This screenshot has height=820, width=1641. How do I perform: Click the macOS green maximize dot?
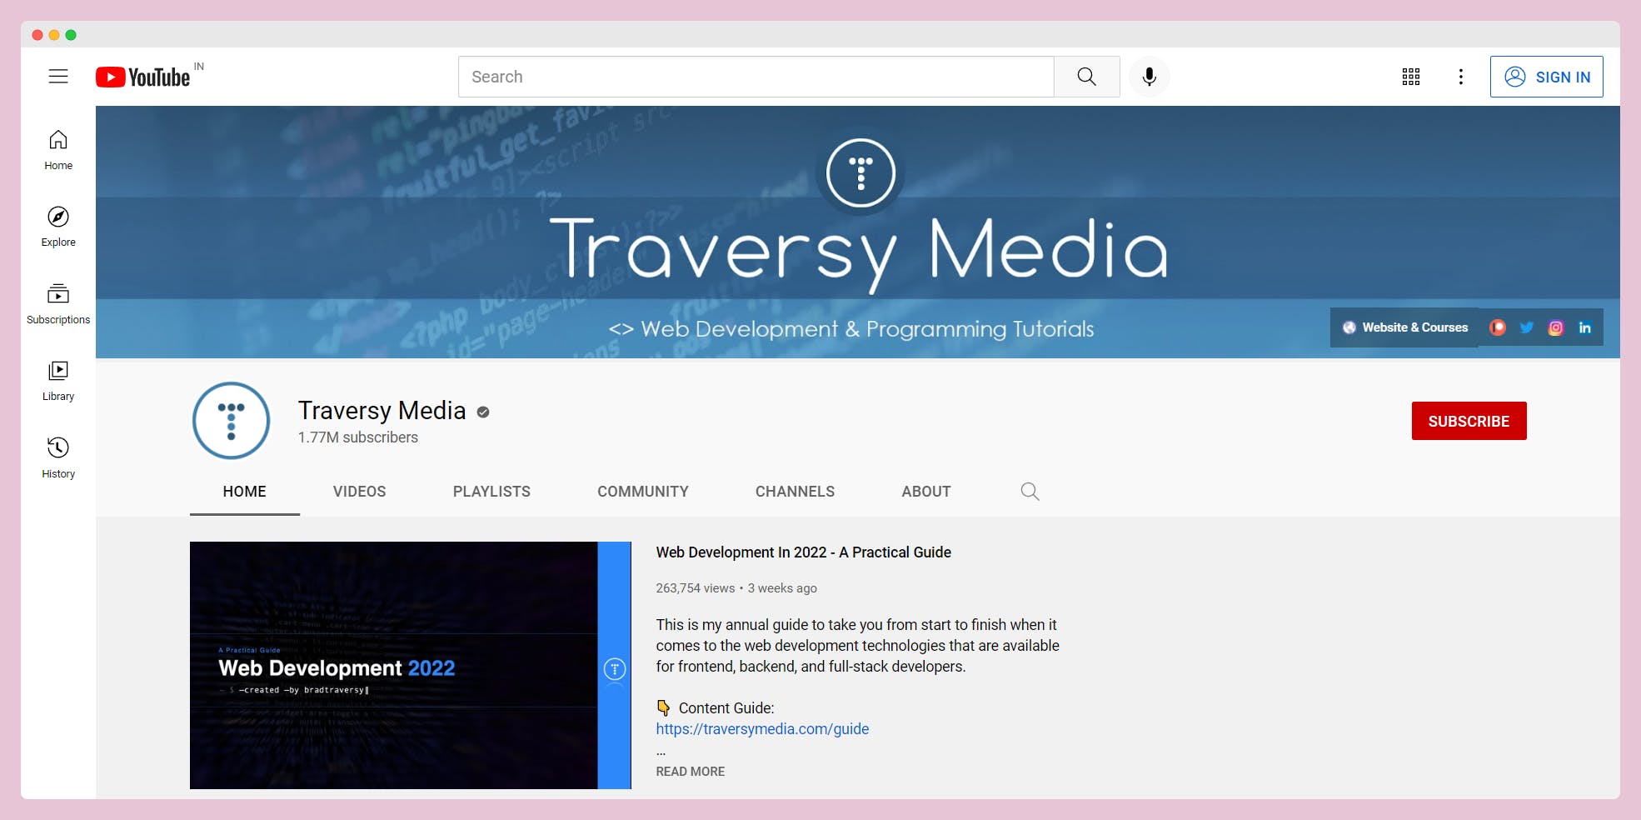pyautogui.click(x=71, y=35)
